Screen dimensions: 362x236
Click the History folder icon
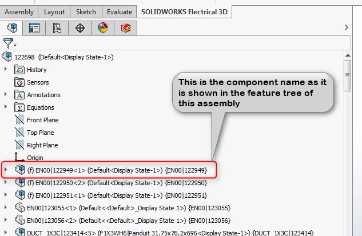pyautogui.click(x=19, y=70)
